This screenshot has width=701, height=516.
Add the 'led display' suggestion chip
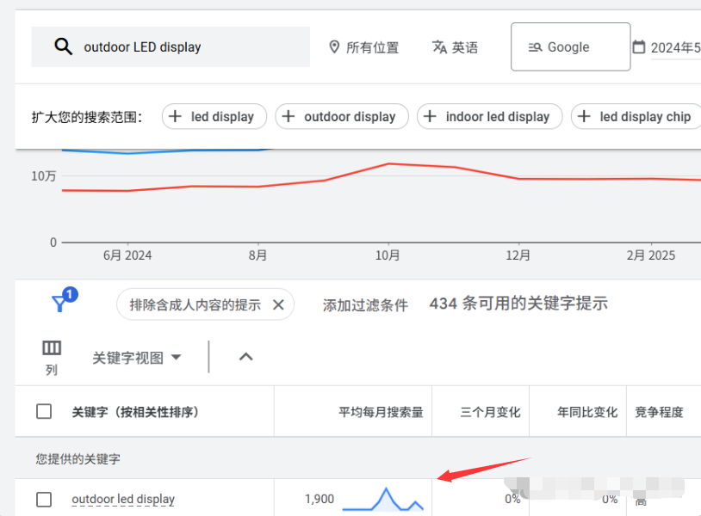(214, 117)
